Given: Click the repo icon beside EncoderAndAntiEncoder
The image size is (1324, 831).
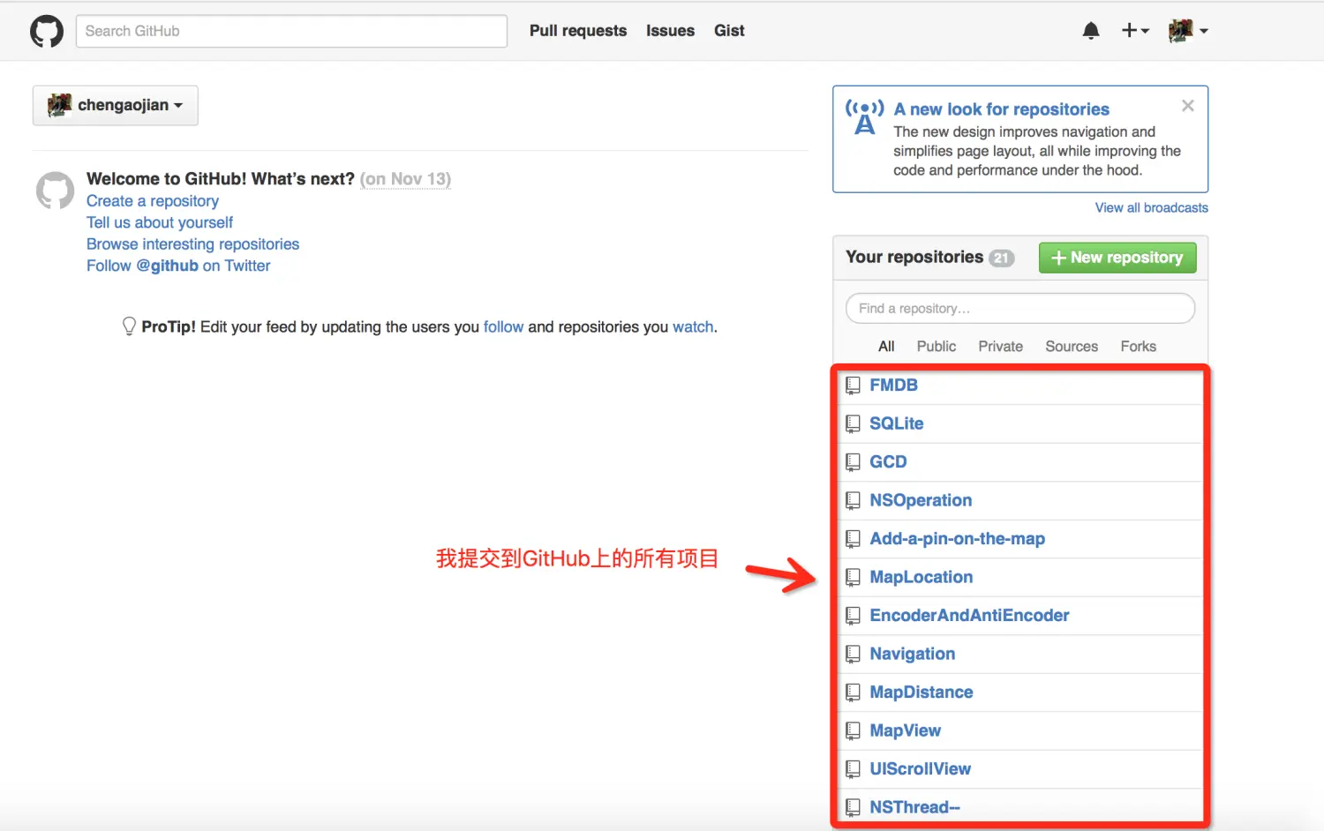Looking at the screenshot, I should pos(853,616).
